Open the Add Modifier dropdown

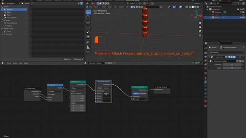pyautogui.click(x=227, y=53)
